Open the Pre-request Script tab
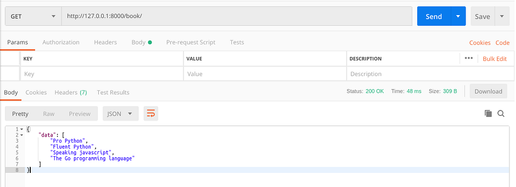Image resolution: width=516 pixels, height=187 pixels. (x=190, y=42)
